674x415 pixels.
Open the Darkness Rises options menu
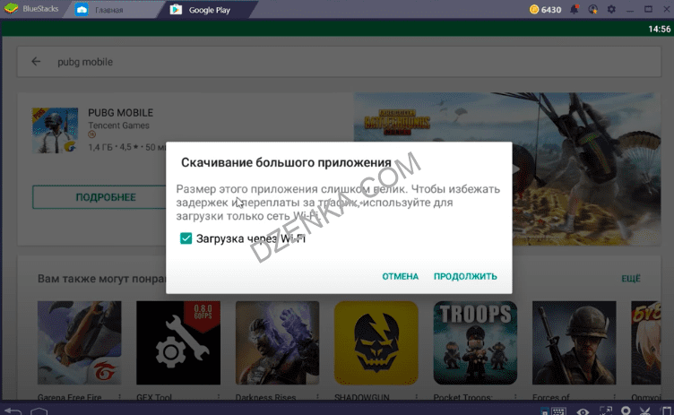click(x=317, y=396)
